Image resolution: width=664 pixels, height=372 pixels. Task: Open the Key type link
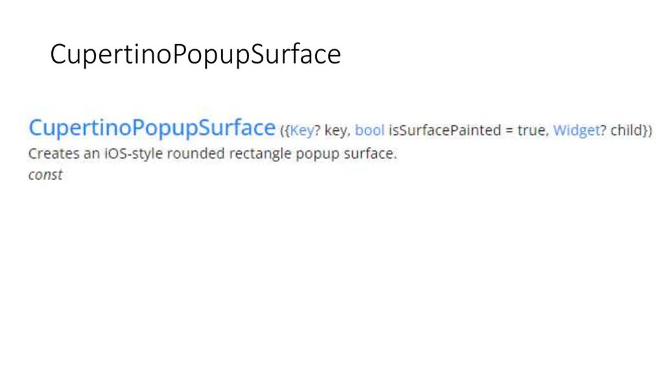tap(300, 131)
